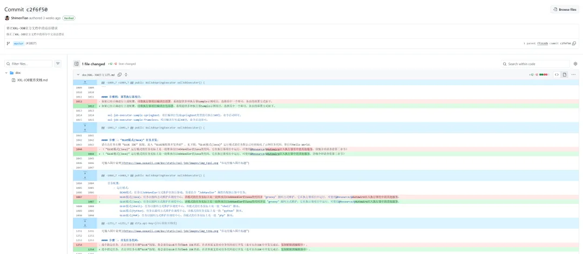
Task: Collapse the doc/XXL-JOB官方文档.md diff chevron
Action: pos(78,74)
